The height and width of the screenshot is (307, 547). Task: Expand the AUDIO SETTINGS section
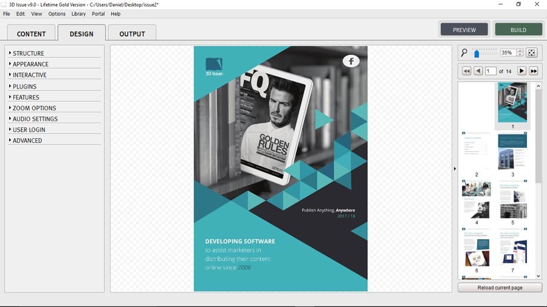point(35,119)
